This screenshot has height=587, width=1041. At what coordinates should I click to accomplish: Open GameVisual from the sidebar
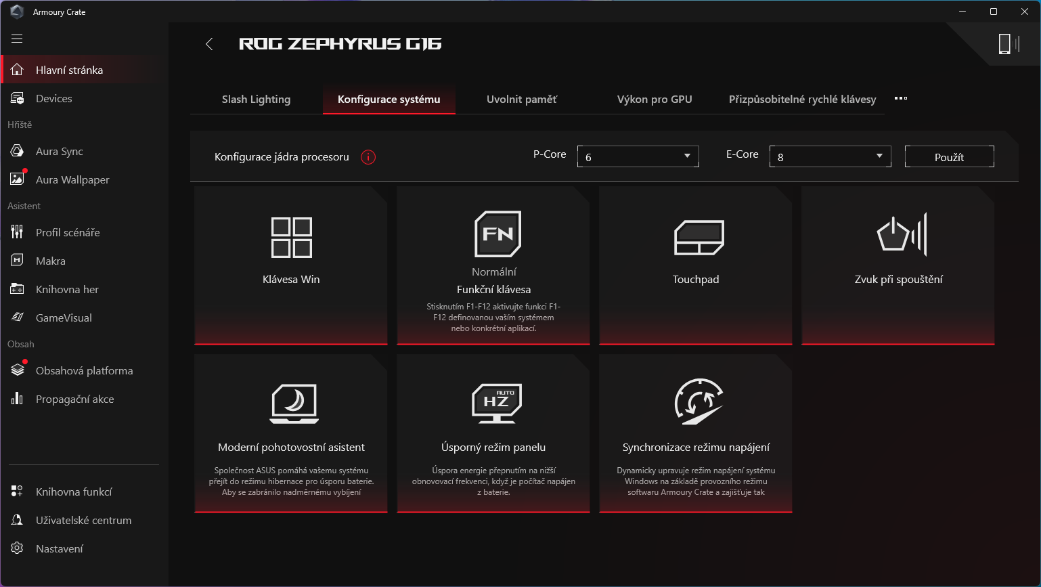(64, 318)
